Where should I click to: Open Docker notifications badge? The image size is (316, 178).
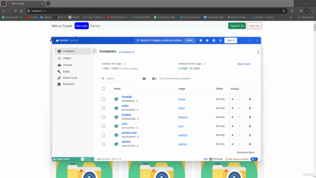(x=254, y=159)
